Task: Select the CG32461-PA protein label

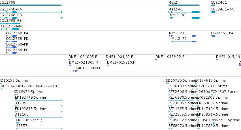Action: tap(222, 33)
